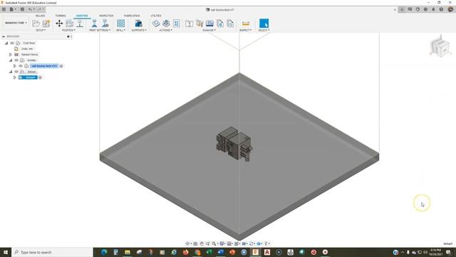Switch to the Inspection tab
The width and height of the screenshot is (456, 257).
pyautogui.click(x=106, y=16)
